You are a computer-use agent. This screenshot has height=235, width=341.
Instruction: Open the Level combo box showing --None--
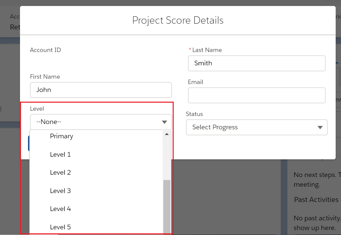coord(97,122)
